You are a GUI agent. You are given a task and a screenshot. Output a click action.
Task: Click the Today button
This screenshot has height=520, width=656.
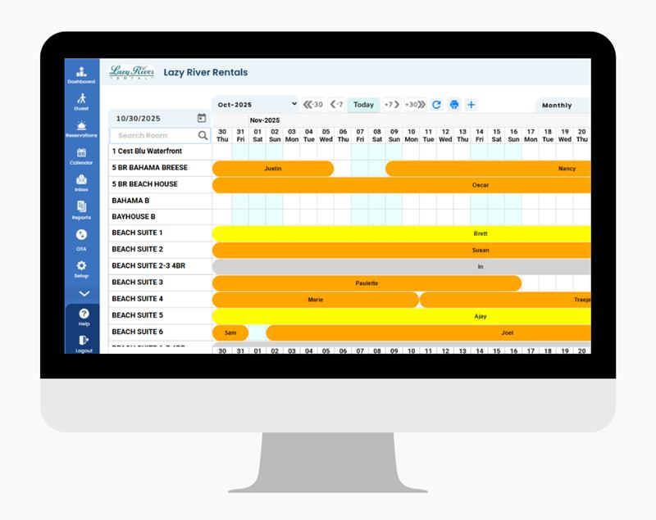(x=363, y=105)
